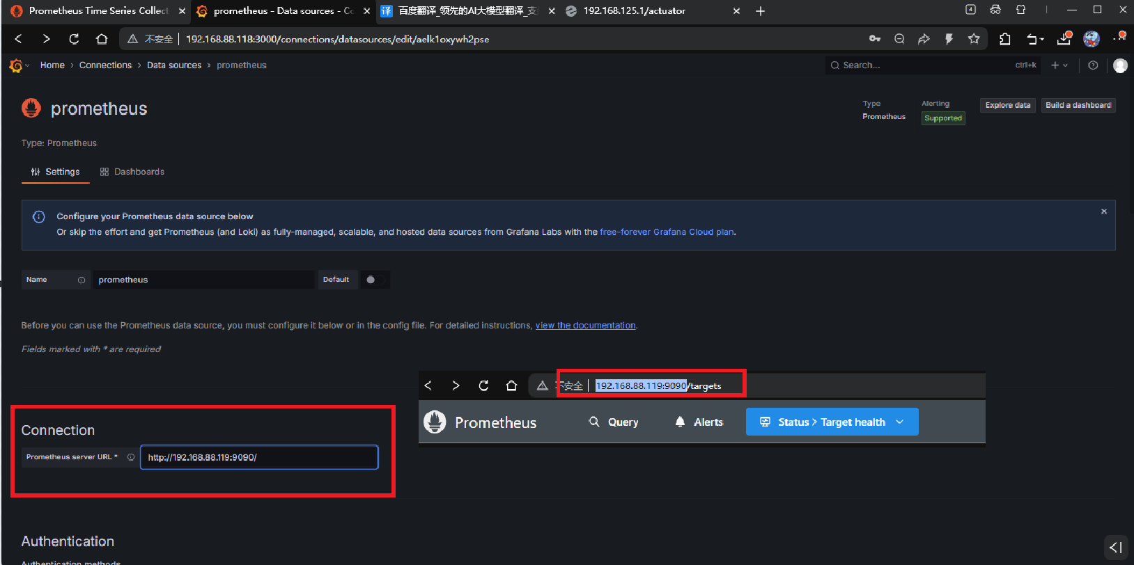Click the Name input field with prometheus

(203, 280)
